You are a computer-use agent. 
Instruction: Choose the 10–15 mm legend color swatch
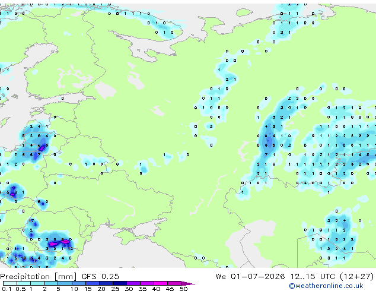[78, 283]
